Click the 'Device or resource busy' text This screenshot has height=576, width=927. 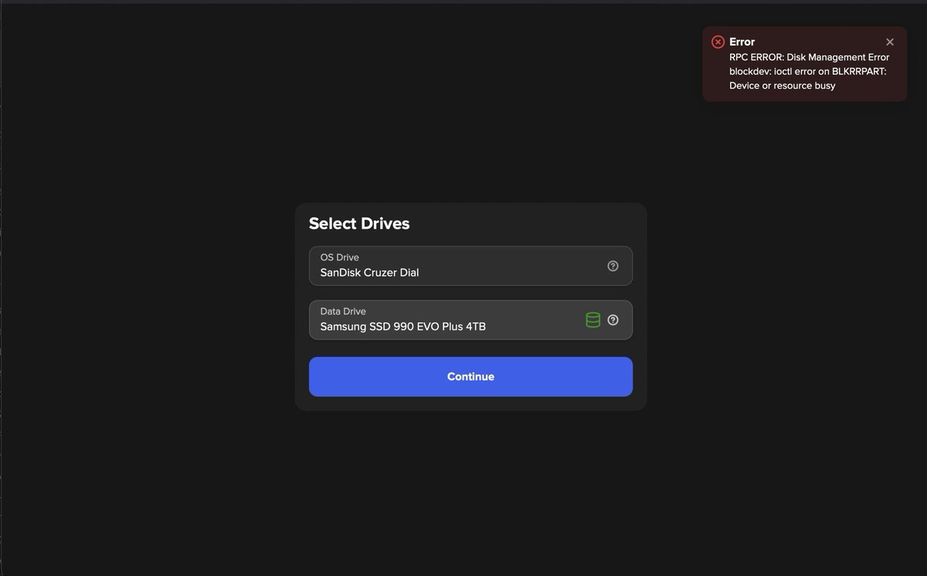(x=782, y=86)
